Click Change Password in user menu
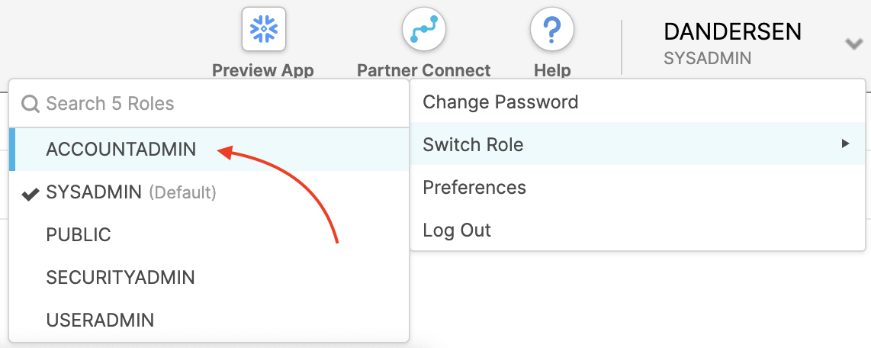This screenshot has width=871, height=348. click(500, 102)
